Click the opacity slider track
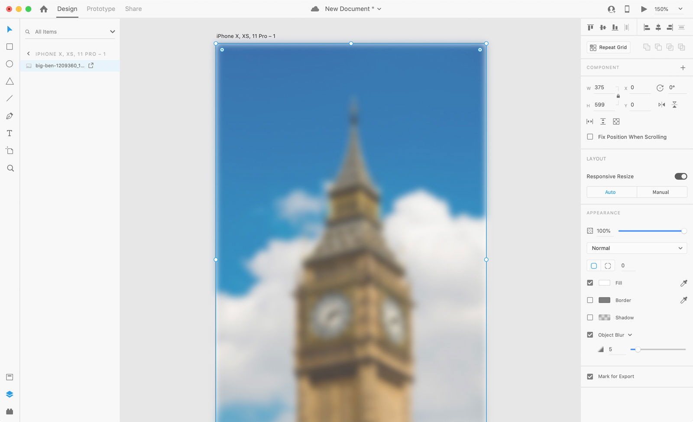 (652, 231)
